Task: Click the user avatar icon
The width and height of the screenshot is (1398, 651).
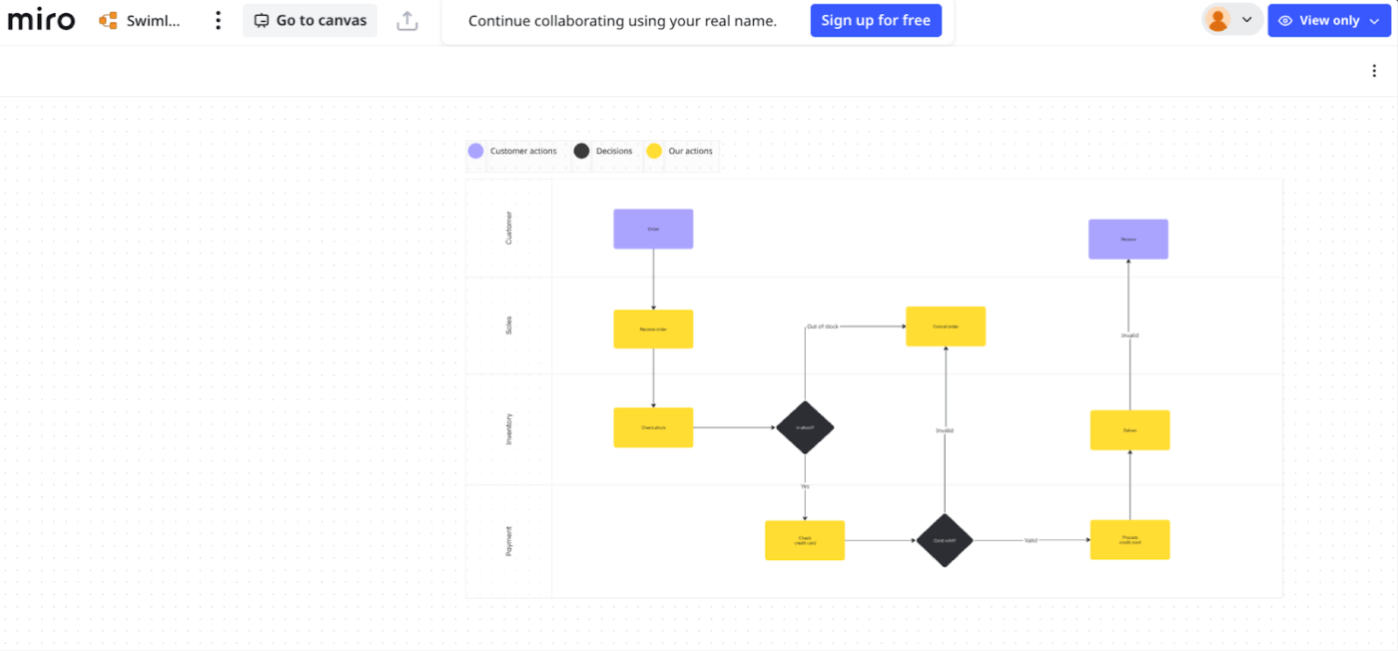Action: pos(1220,19)
